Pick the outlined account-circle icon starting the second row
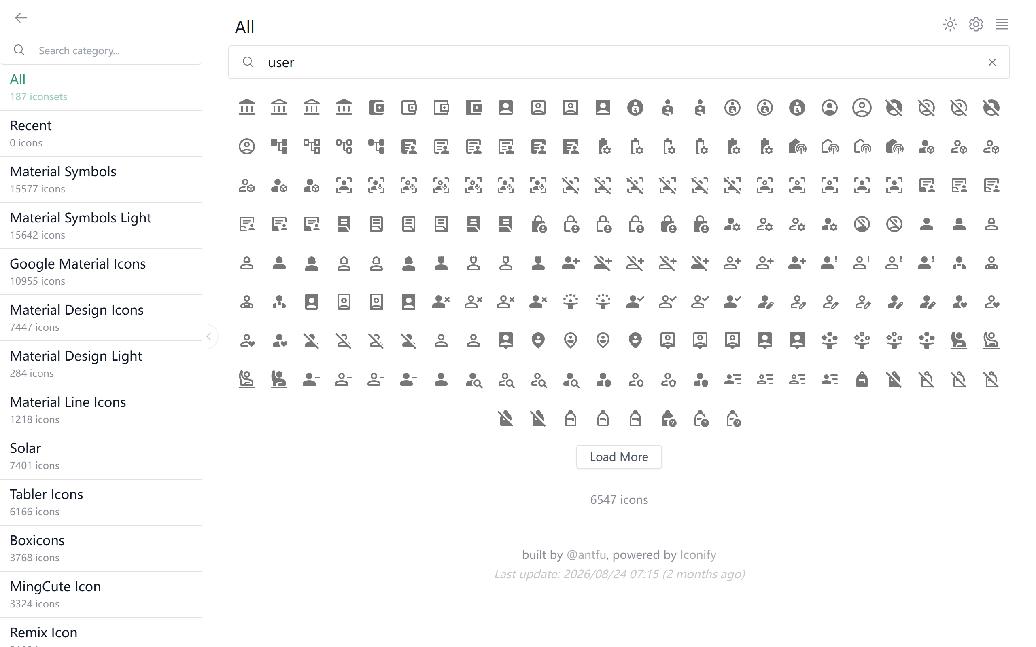The width and height of the screenshot is (1036, 647). coord(246,146)
